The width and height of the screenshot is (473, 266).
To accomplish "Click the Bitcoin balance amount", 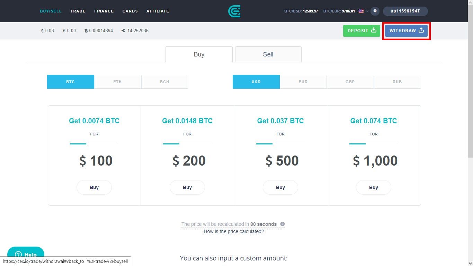I will [x=99, y=30].
